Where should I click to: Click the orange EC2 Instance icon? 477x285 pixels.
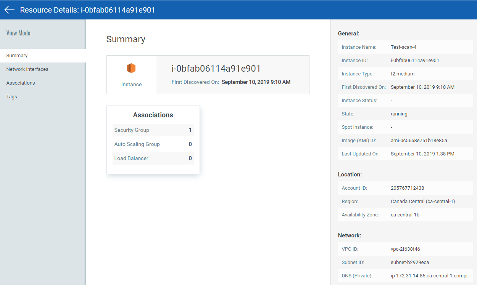coord(131,68)
